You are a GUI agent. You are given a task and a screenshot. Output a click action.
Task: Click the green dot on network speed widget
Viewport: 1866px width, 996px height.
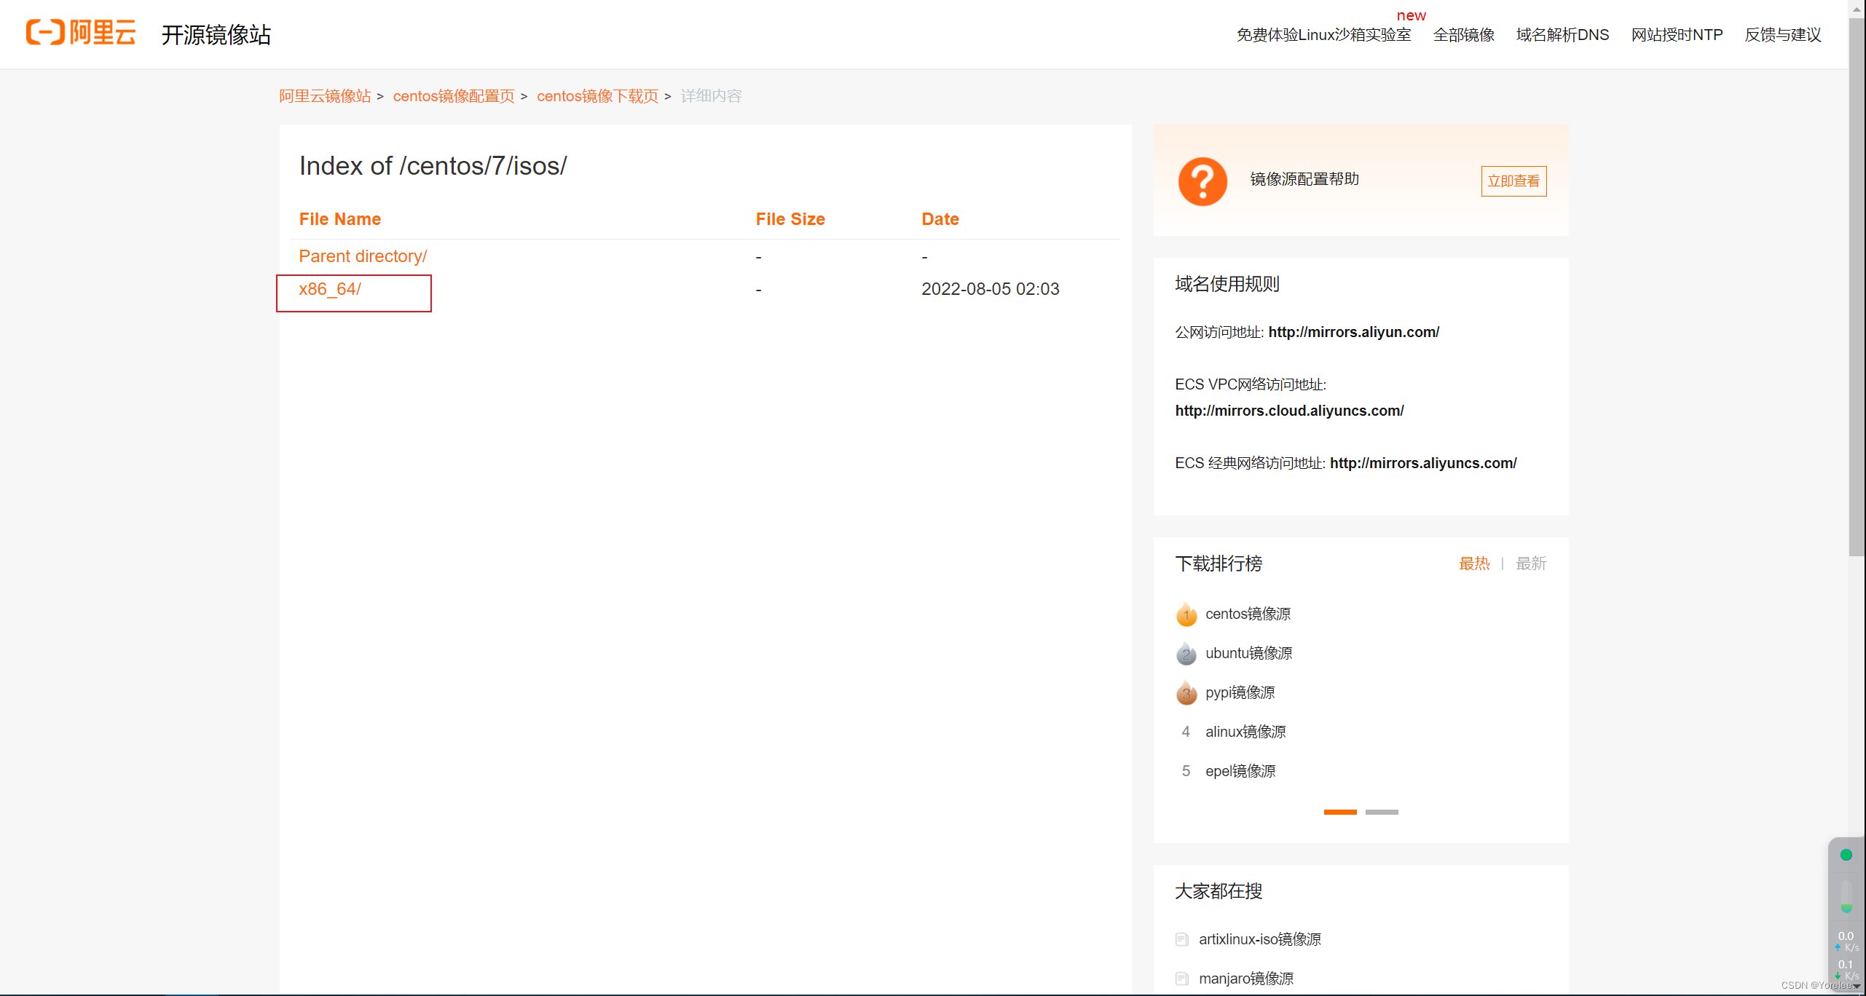(1846, 855)
